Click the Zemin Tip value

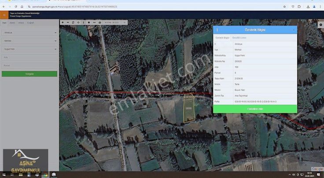tap(241, 96)
